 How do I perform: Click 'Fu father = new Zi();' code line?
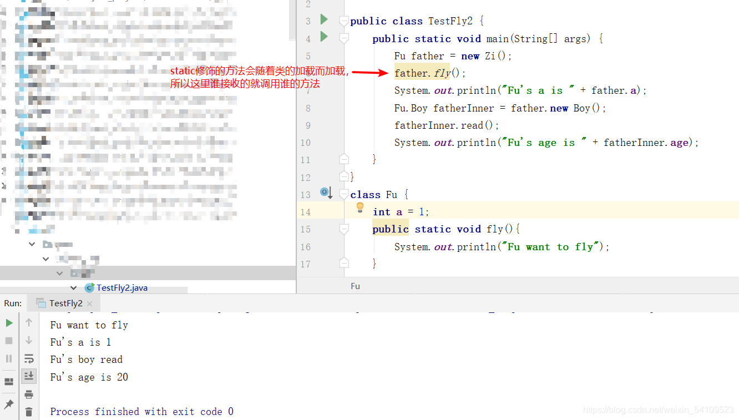[453, 56]
